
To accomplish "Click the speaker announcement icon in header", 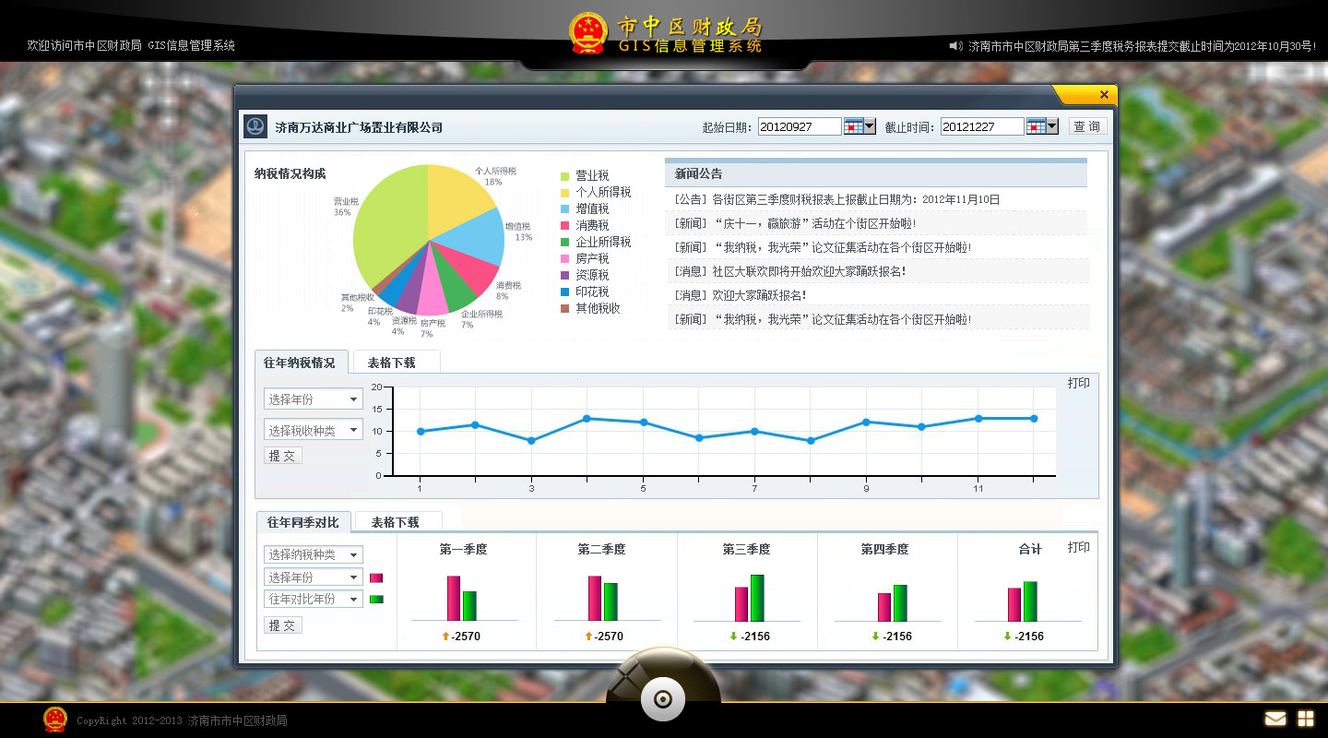I will point(955,45).
